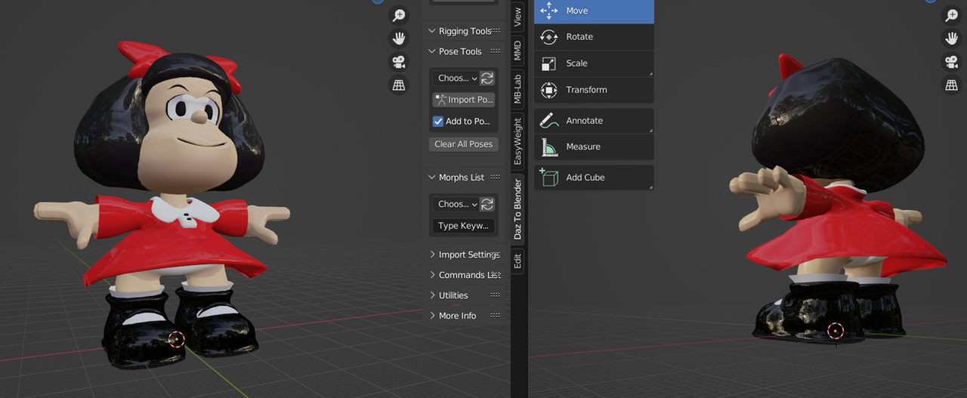Open the EasyWeight sidebar tab
This screenshot has height=398, width=967.
pos(517,141)
